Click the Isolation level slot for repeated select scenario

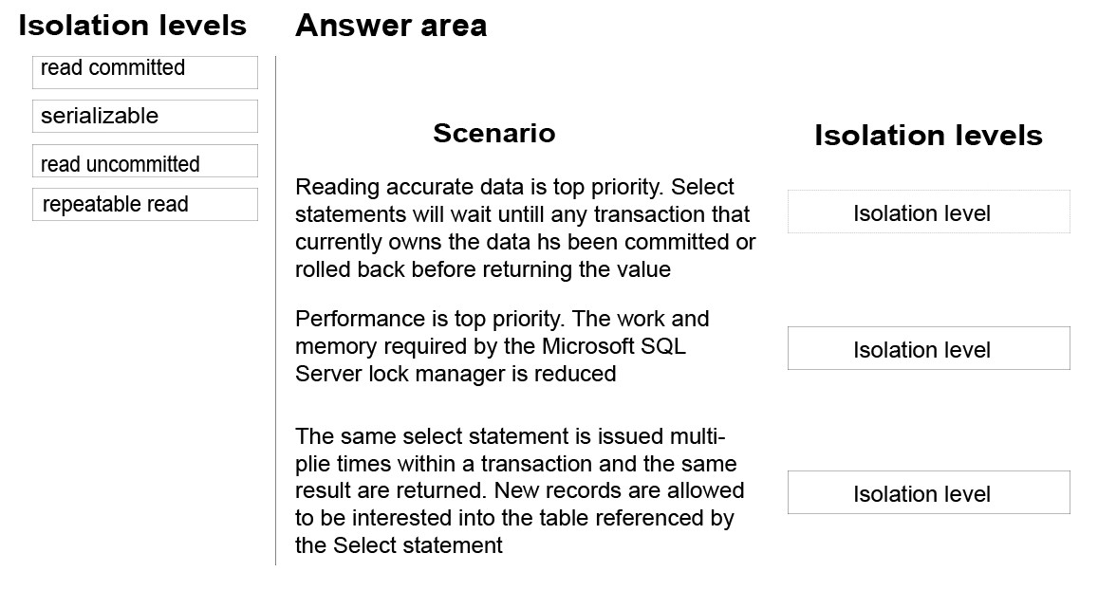pos(928,492)
